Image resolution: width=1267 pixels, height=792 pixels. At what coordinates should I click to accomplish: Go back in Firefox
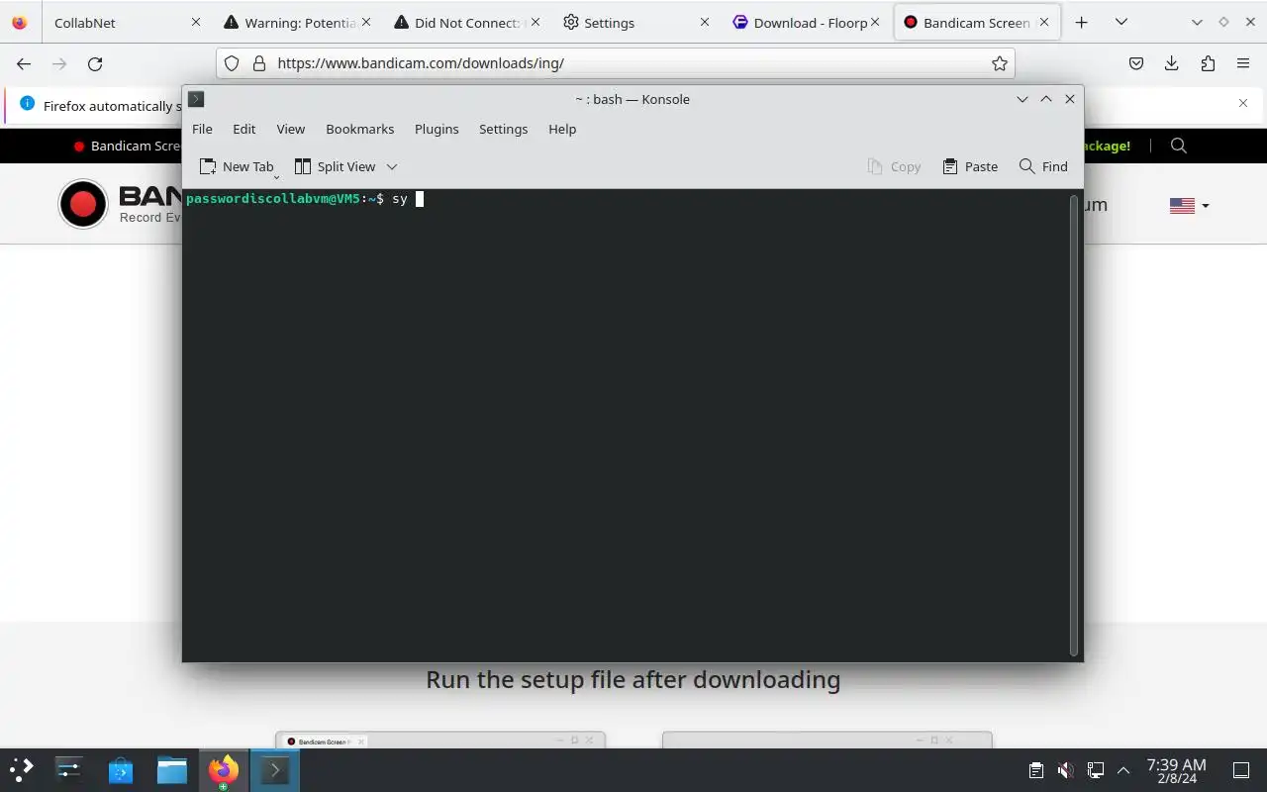coord(24,63)
